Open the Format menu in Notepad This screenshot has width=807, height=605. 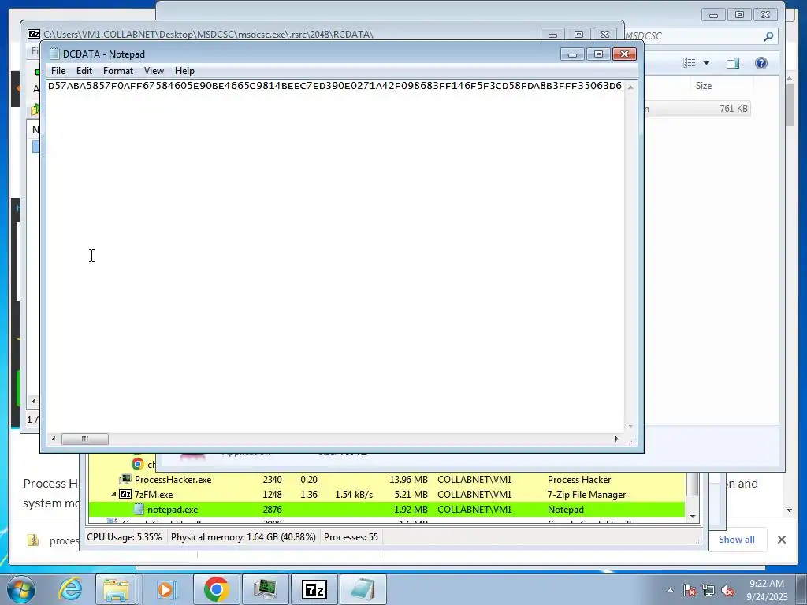point(118,71)
